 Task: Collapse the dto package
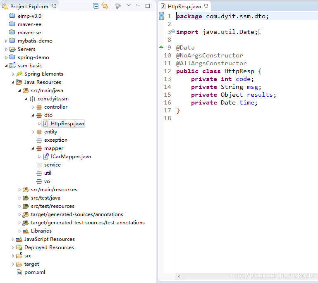pos(33,115)
